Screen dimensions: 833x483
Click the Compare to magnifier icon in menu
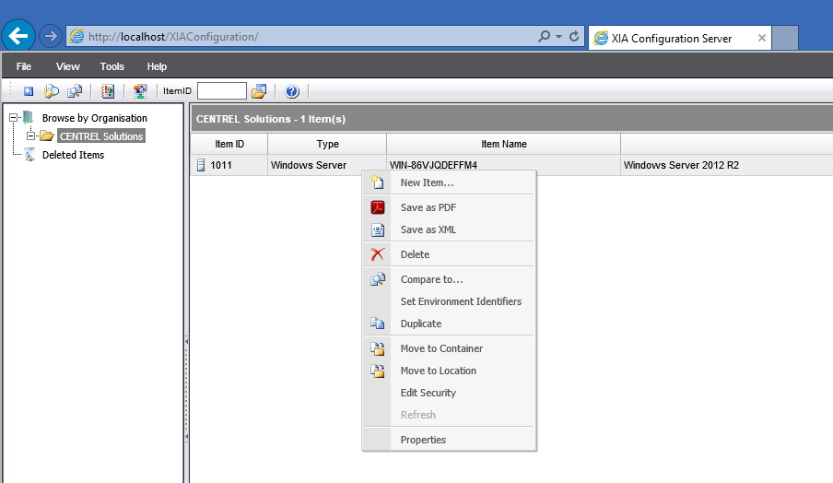point(377,279)
